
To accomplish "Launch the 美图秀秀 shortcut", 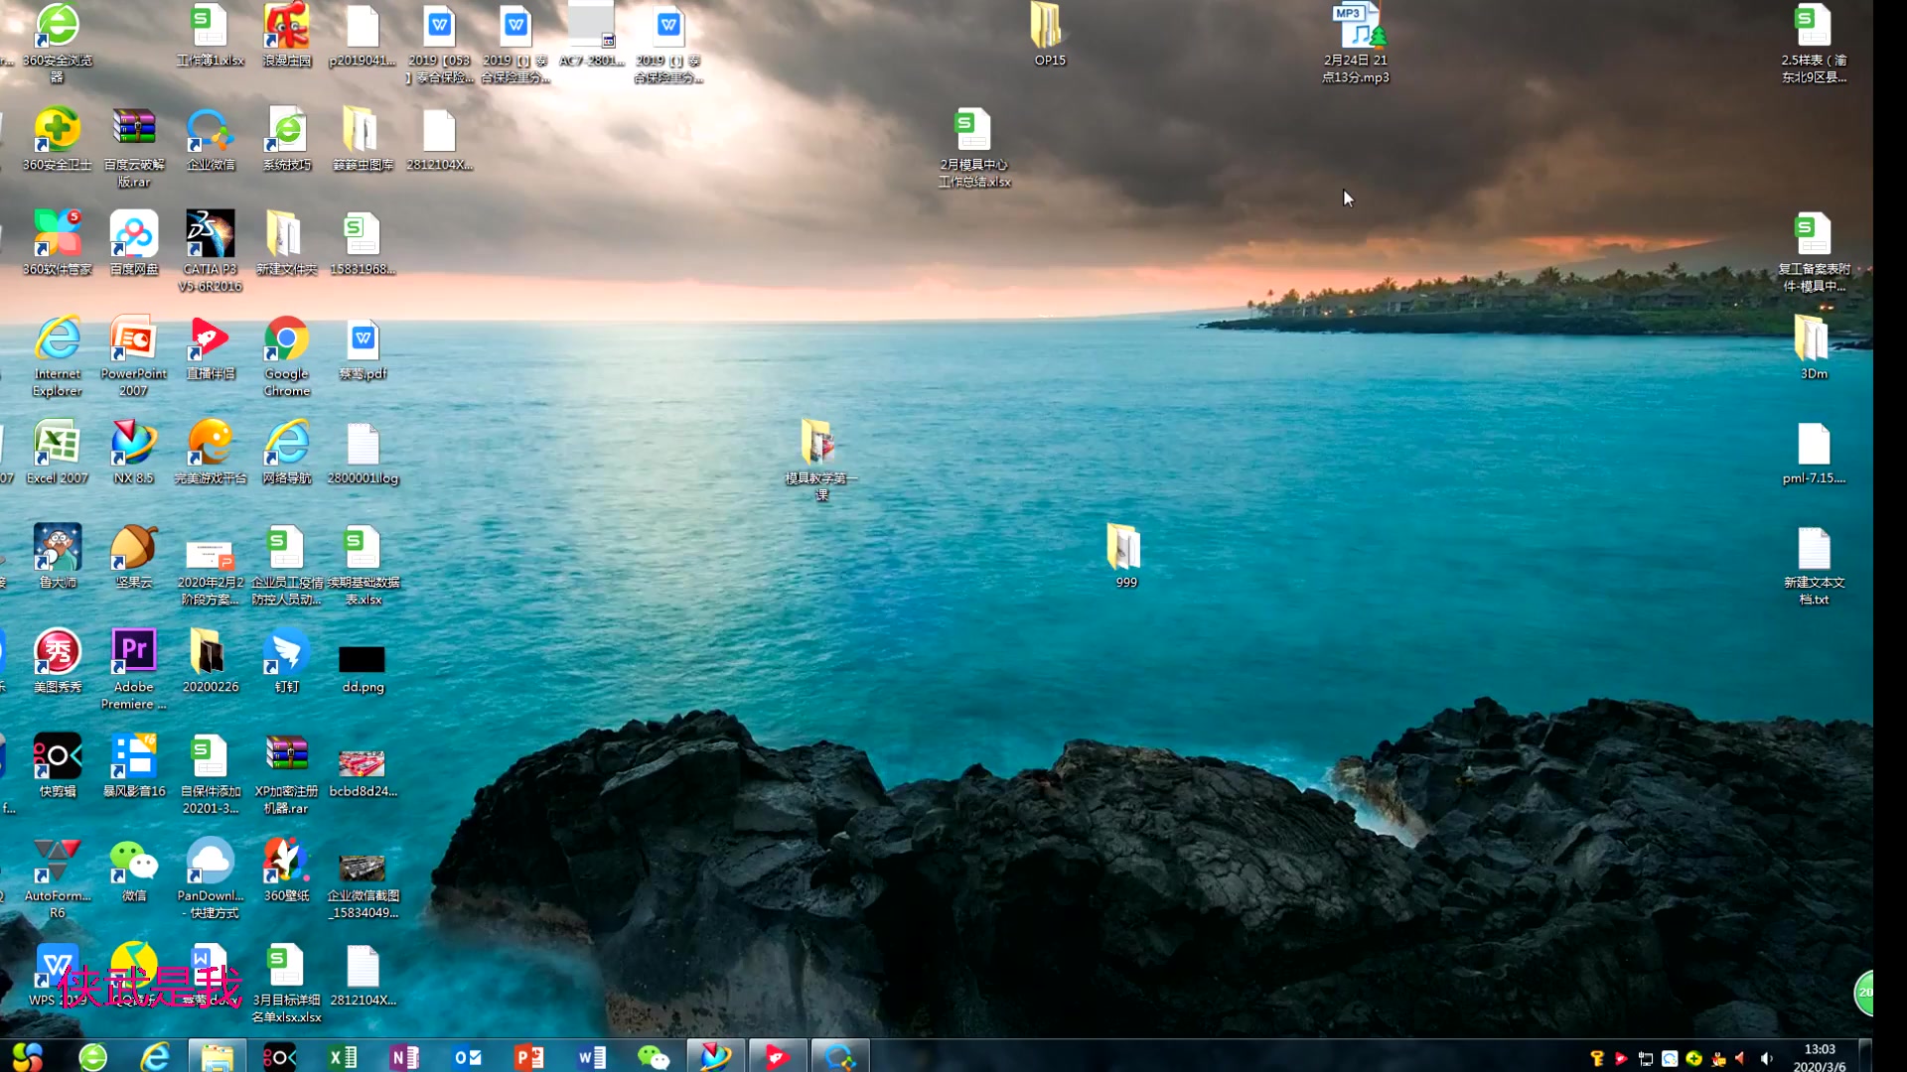I will coord(58,661).
